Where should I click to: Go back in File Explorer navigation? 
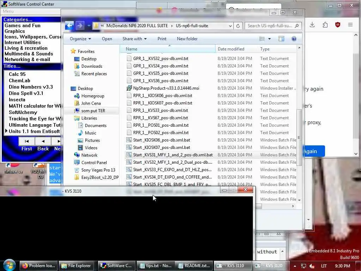(x=69, y=25)
